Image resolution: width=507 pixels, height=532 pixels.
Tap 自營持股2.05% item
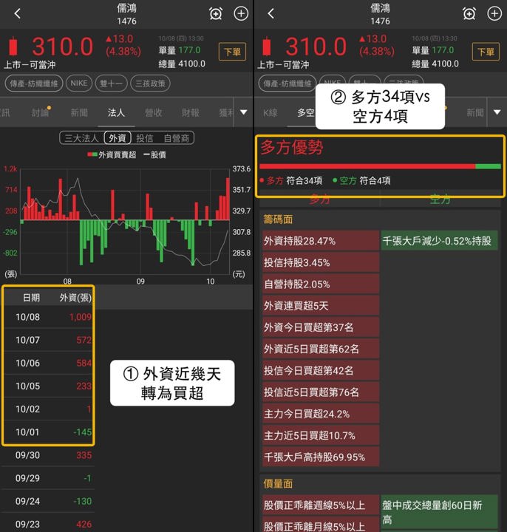click(x=320, y=284)
